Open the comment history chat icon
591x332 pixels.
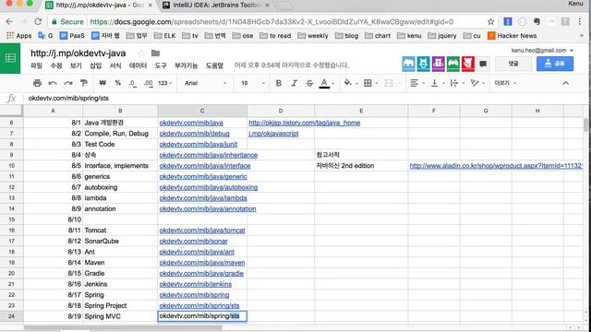[x=483, y=64]
